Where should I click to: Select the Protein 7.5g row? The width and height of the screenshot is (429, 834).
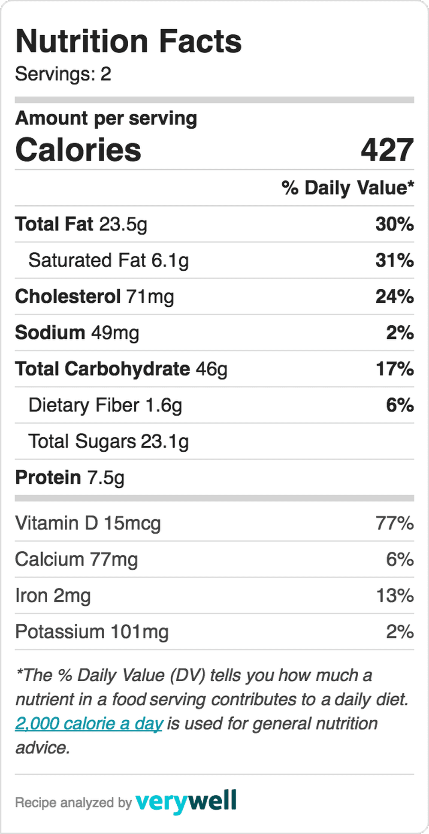pyautogui.click(x=214, y=477)
